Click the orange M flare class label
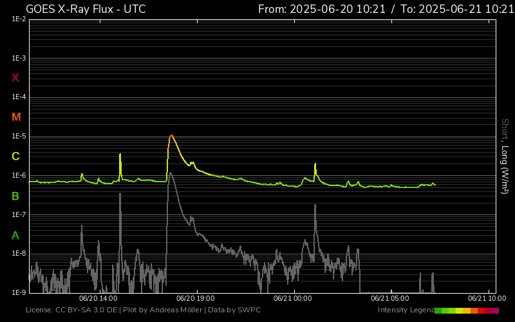515x322 pixels. click(x=16, y=117)
